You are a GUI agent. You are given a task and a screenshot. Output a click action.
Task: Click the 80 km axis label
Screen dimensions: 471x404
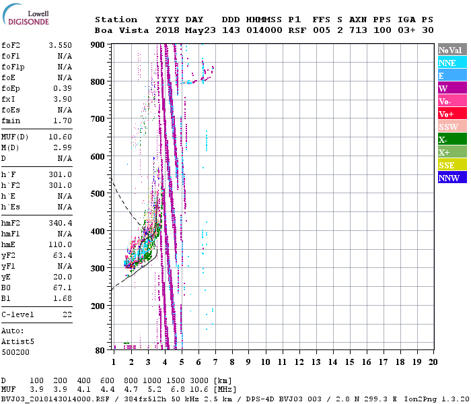[100, 351]
